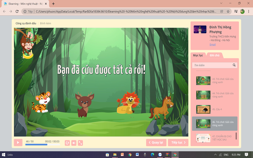This screenshot has height=158, width=253.
Task: Bookmark this page with the star icon
Action: (x=228, y=11)
